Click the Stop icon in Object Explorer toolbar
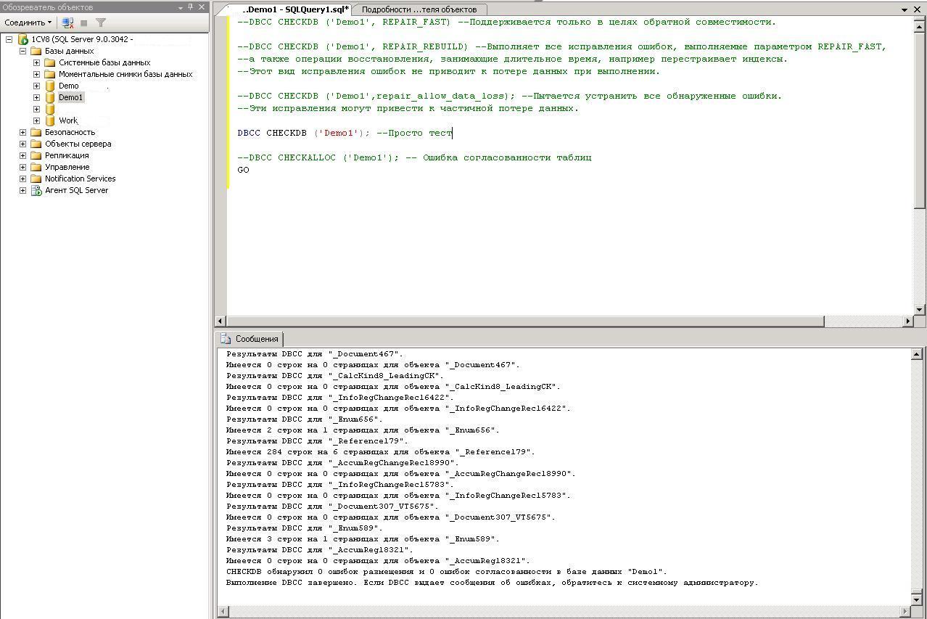The height and width of the screenshot is (619, 927). click(x=84, y=22)
